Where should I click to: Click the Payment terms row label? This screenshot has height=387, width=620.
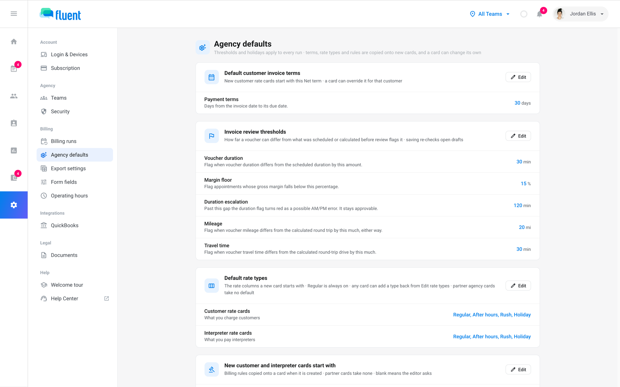[x=221, y=99]
